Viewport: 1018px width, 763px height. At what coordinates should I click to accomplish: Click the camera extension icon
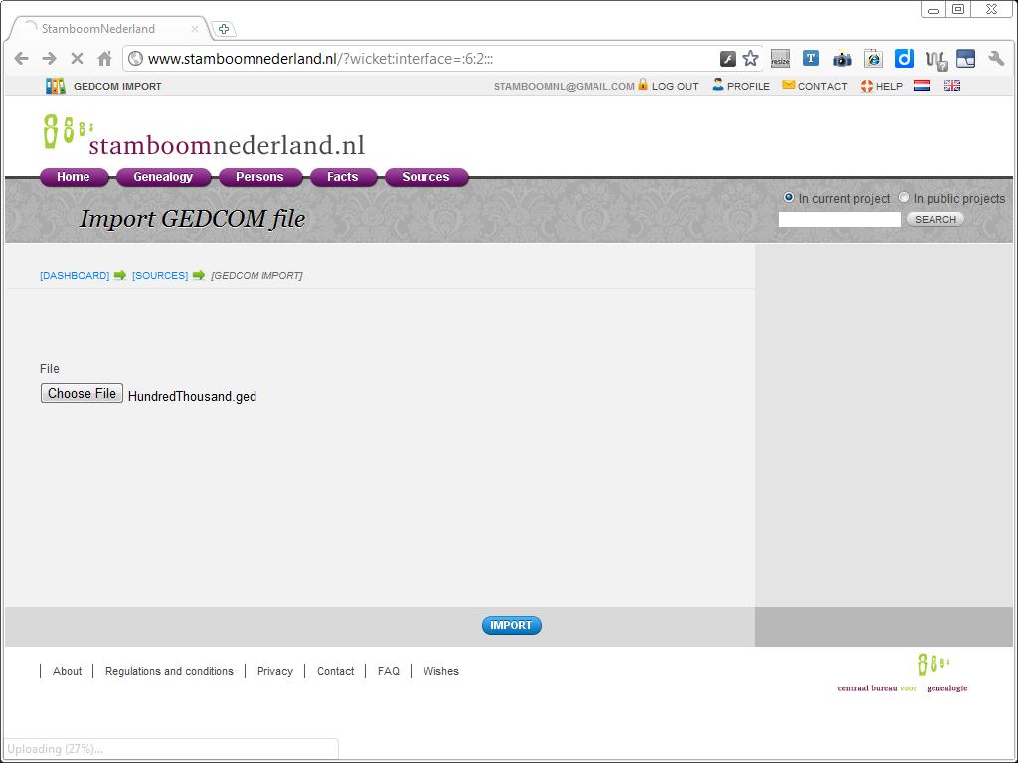coord(842,59)
